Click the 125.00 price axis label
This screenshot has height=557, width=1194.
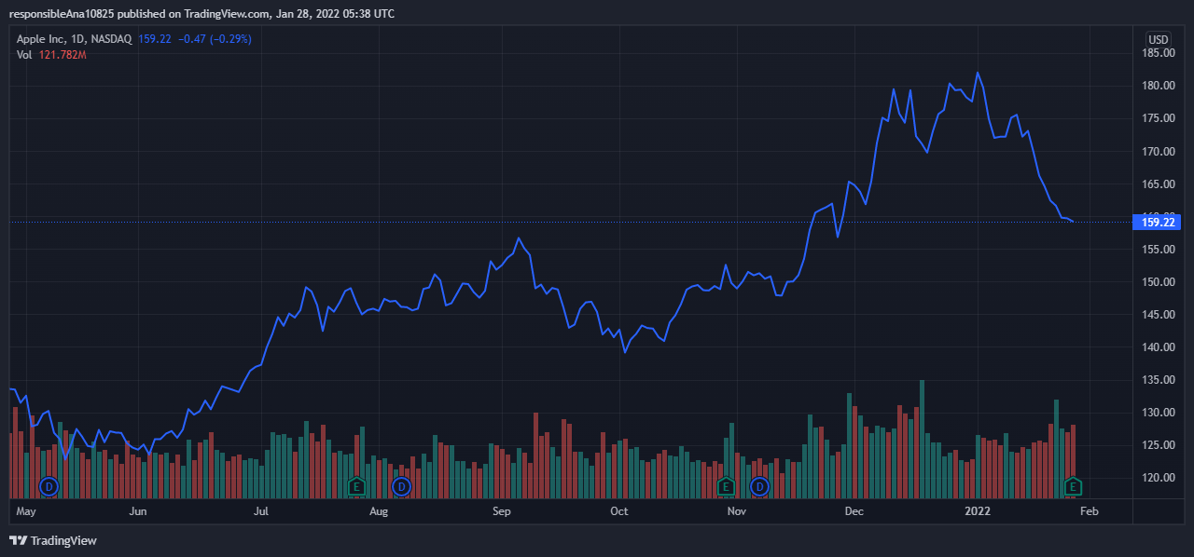coord(1158,445)
